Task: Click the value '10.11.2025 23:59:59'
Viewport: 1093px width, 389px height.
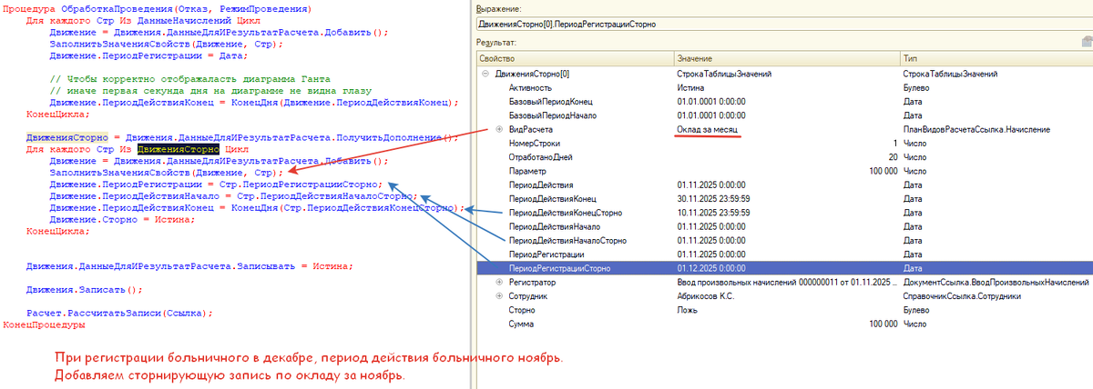Action: tap(714, 213)
